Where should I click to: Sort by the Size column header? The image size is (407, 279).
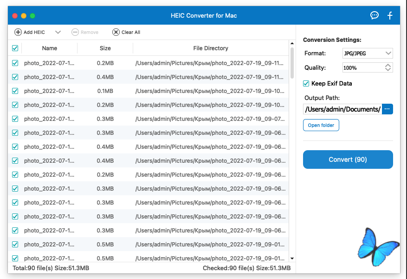coord(105,48)
